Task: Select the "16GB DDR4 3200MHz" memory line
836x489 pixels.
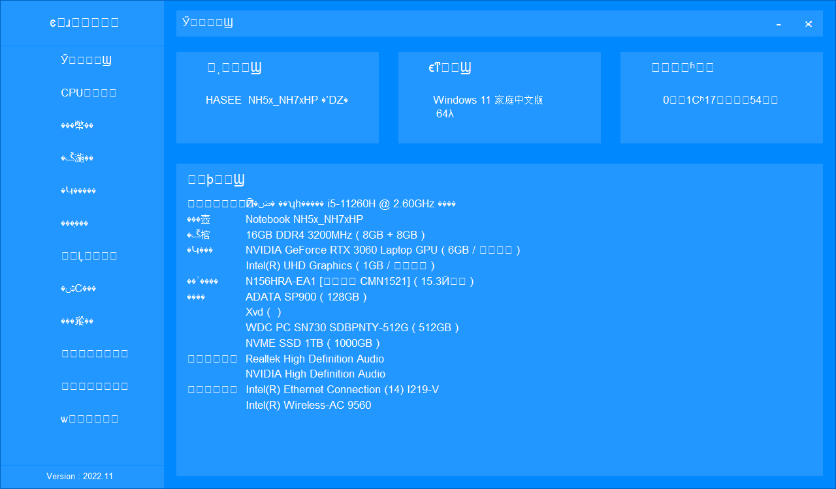Action: 336,235
